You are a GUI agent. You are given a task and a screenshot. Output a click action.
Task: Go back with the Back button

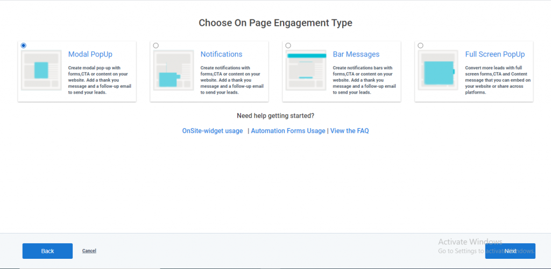(47, 251)
